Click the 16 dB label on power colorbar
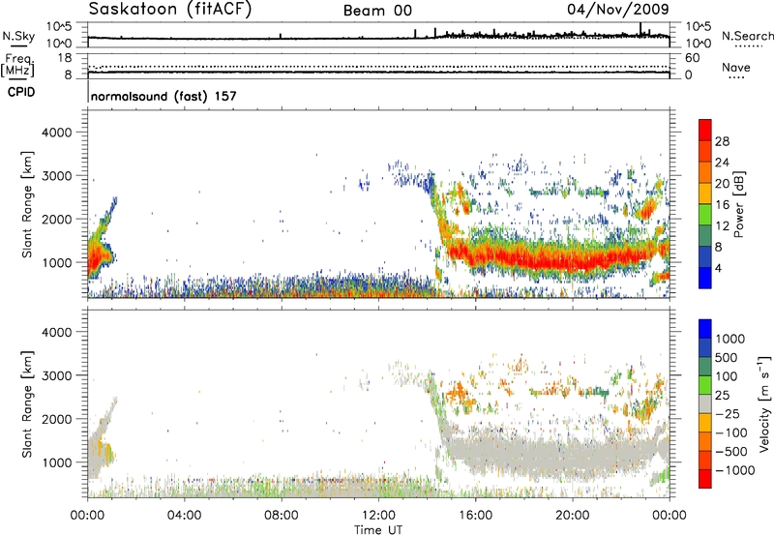 click(x=722, y=205)
